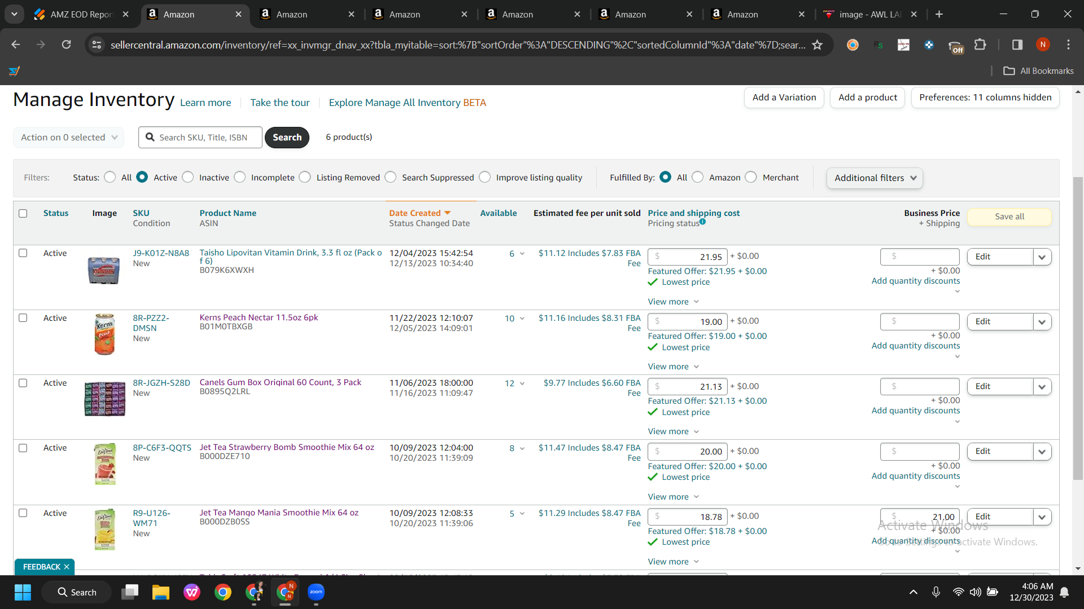Click the Search button

[x=287, y=138]
